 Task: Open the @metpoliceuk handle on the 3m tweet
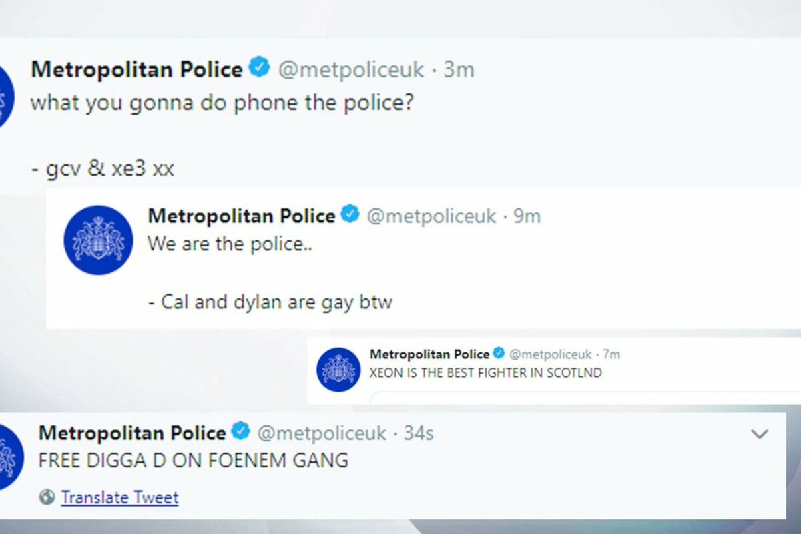coord(350,69)
